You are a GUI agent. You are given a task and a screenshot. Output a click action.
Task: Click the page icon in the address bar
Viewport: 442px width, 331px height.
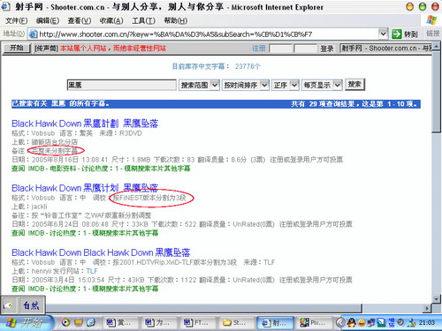33,34
